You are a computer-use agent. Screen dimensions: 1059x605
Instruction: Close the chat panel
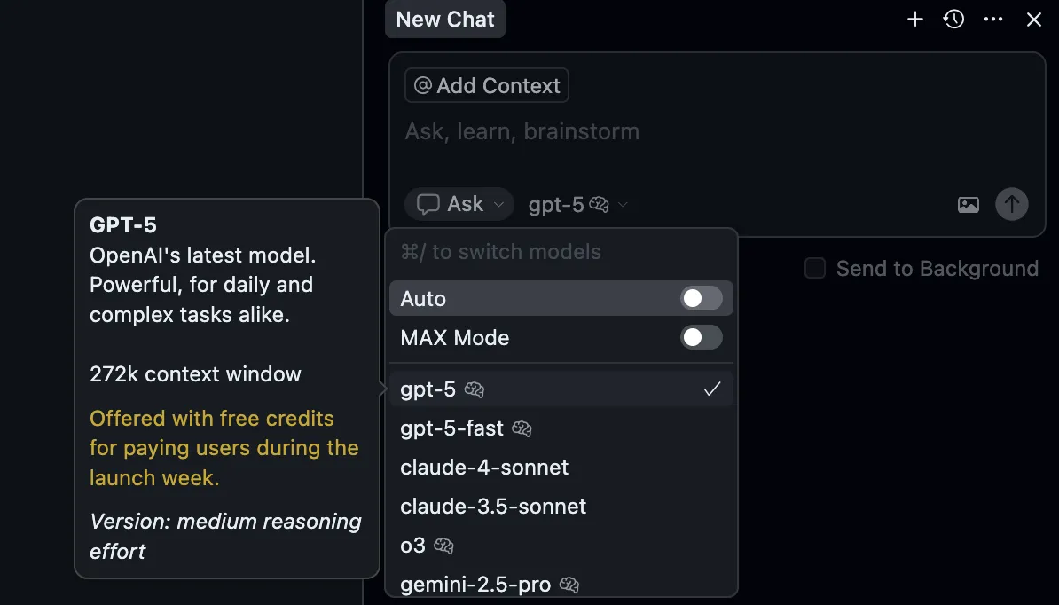click(x=1034, y=20)
